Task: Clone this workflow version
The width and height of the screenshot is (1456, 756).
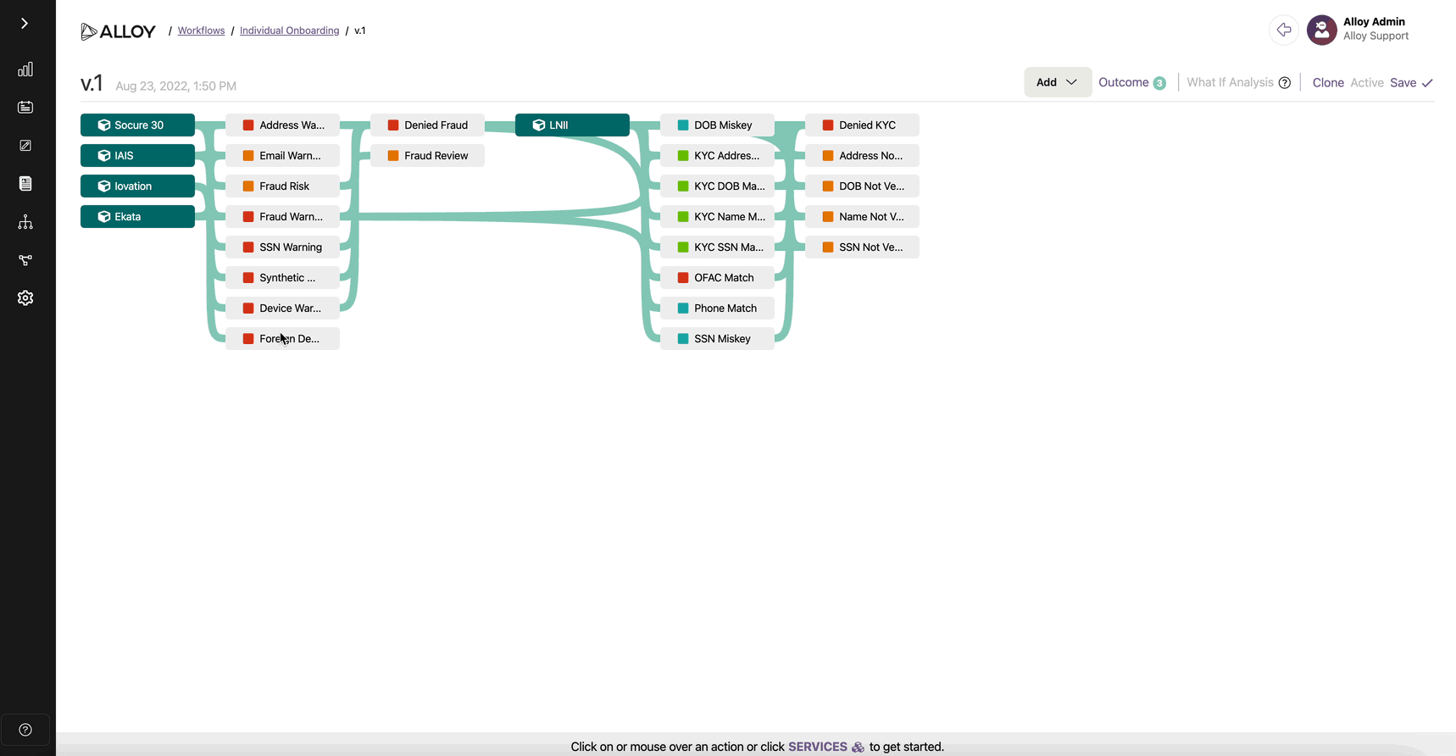Action: pyautogui.click(x=1328, y=82)
